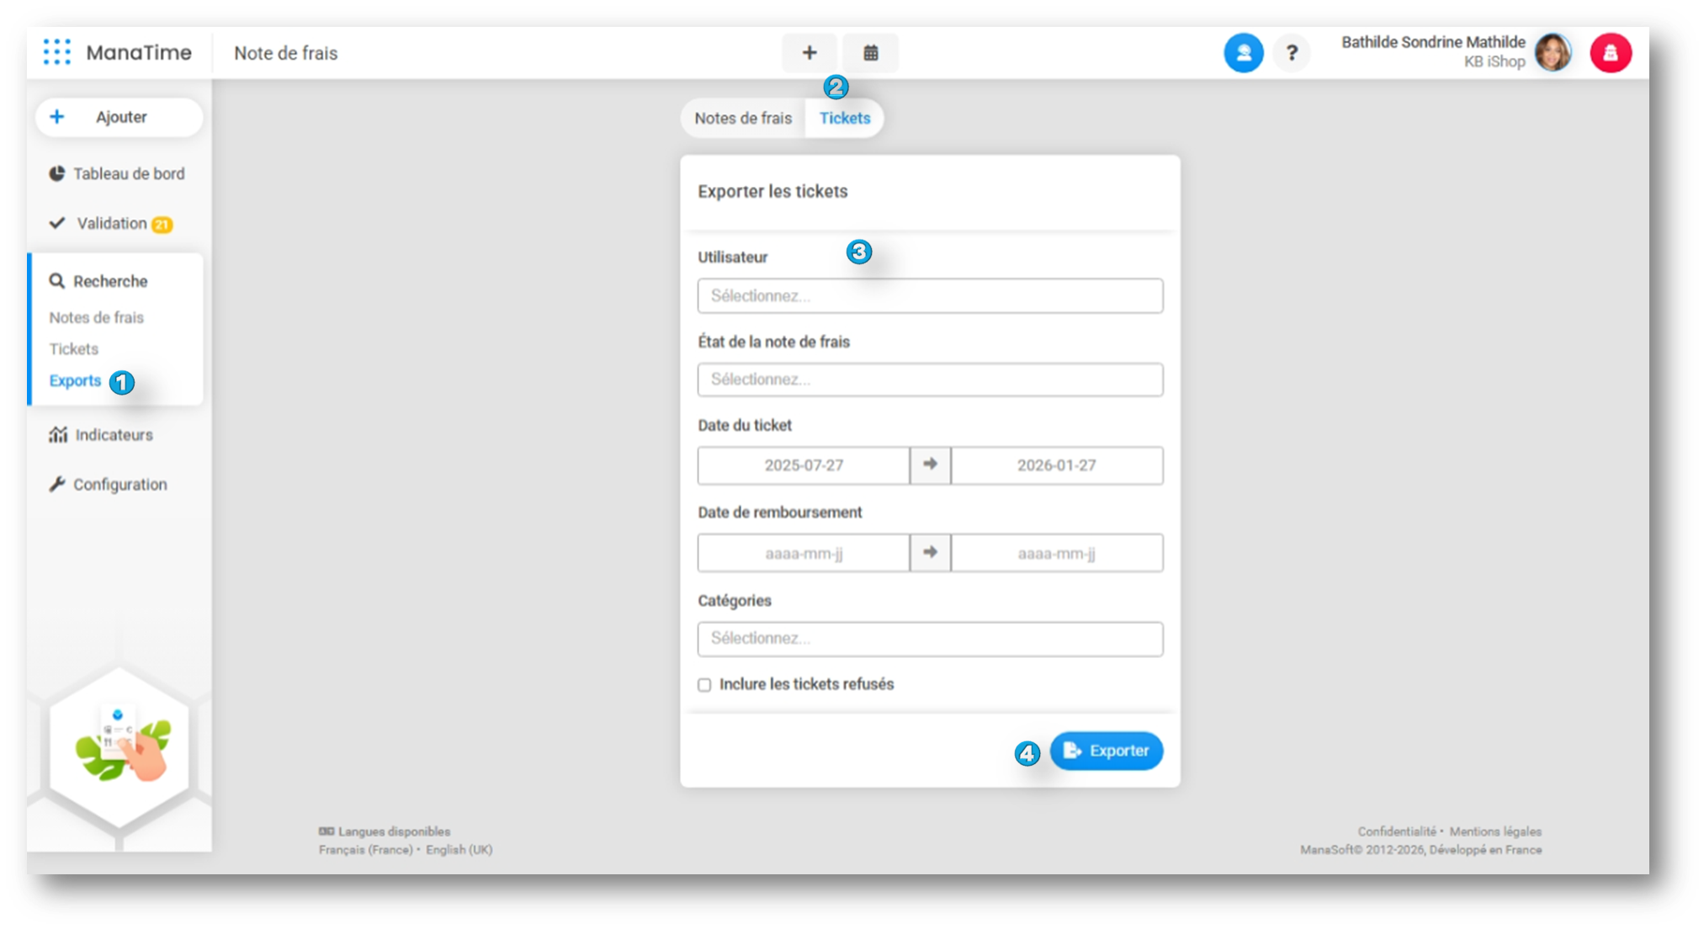Open the Catégories dropdown
1704x929 pixels.
[930, 639]
